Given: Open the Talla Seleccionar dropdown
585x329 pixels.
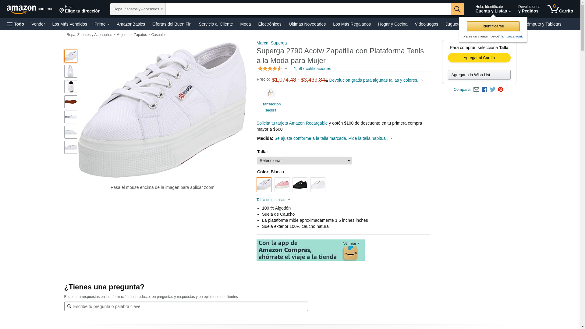Looking at the screenshot, I should [304, 161].
